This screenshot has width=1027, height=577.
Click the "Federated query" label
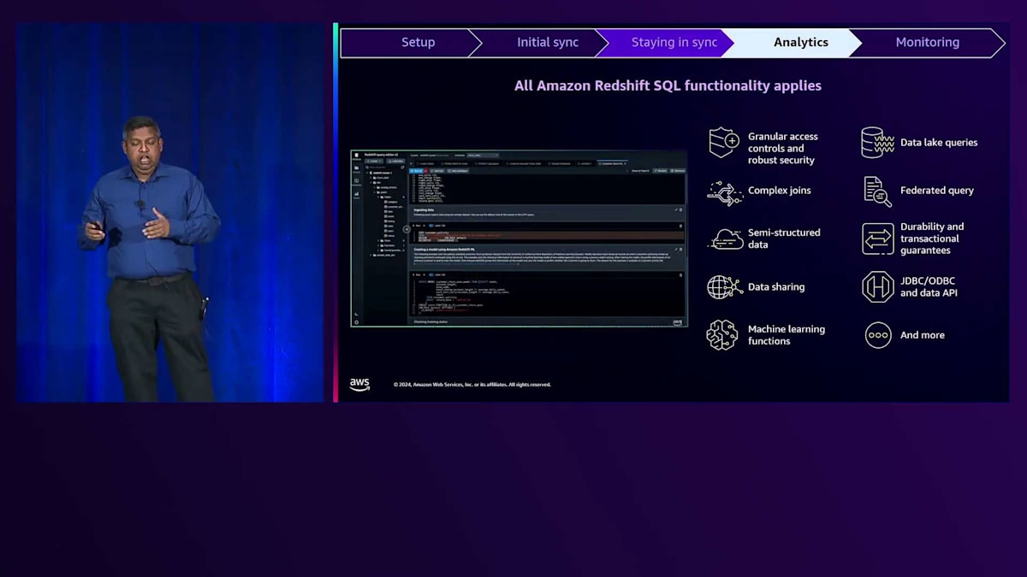[x=936, y=191]
